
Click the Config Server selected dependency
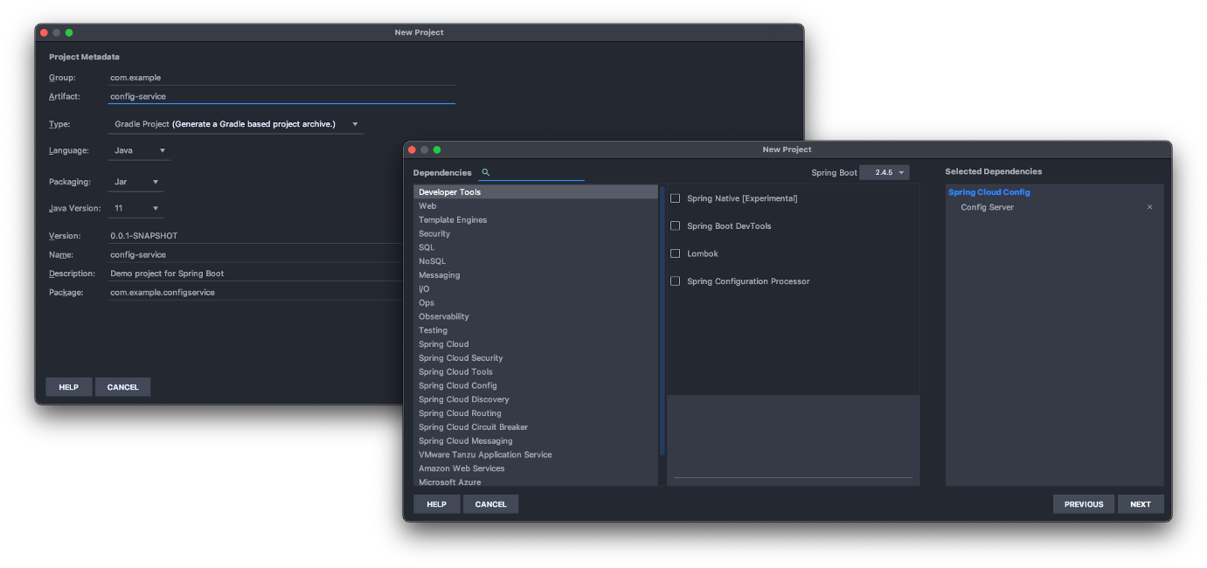(x=987, y=207)
